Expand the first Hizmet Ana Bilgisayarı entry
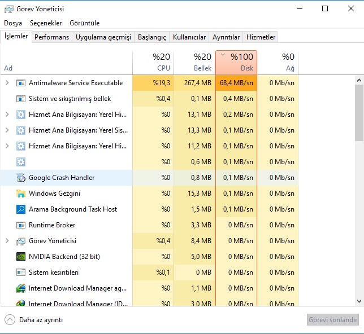Image resolution: width=364 pixels, height=334 pixels. pyautogui.click(x=7, y=115)
